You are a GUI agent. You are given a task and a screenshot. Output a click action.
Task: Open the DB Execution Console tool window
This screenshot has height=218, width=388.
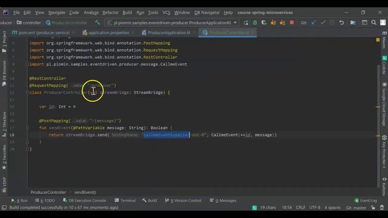point(84,200)
